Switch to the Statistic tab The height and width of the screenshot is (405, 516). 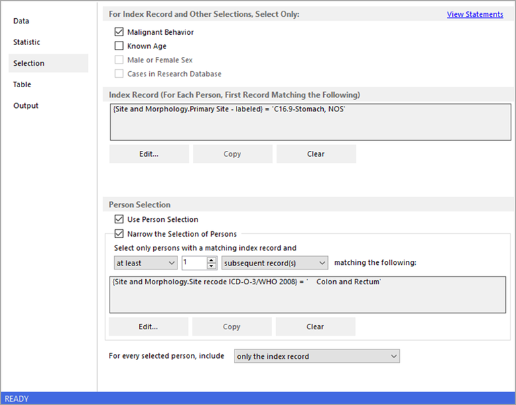tap(27, 42)
